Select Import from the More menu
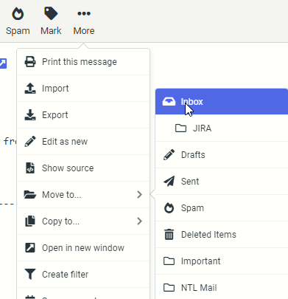 click(83, 89)
